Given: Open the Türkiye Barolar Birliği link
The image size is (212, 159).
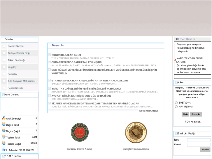Looking at the screenshot, I should pyautogui.click(x=19, y=53).
